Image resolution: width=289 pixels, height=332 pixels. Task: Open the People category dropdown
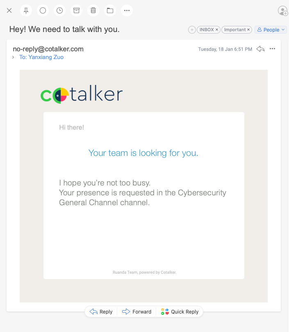tap(271, 30)
